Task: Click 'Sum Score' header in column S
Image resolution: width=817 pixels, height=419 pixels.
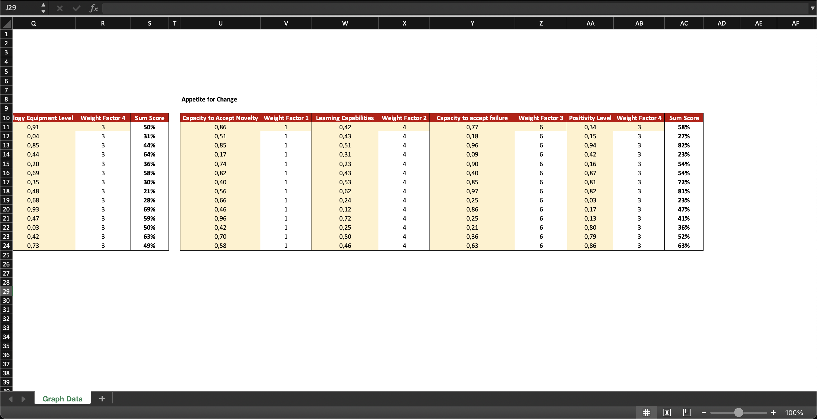Action: click(x=149, y=118)
